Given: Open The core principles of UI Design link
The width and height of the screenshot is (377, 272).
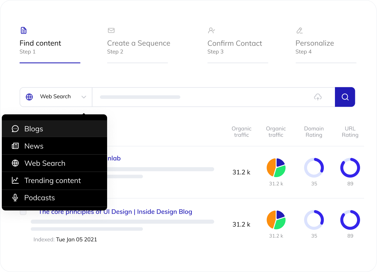Looking at the screenshot, I should pos(116,212).
